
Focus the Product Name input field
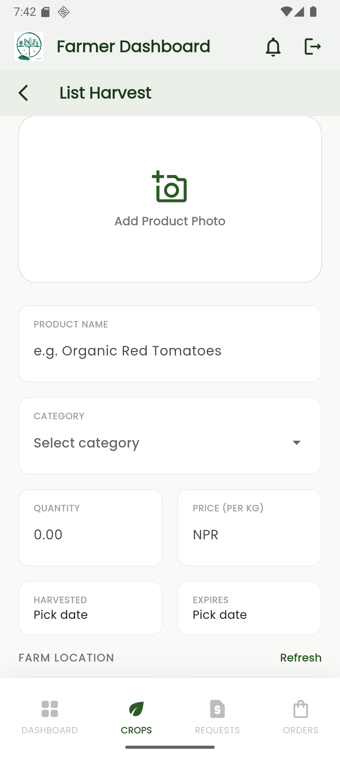coord(170,351)
